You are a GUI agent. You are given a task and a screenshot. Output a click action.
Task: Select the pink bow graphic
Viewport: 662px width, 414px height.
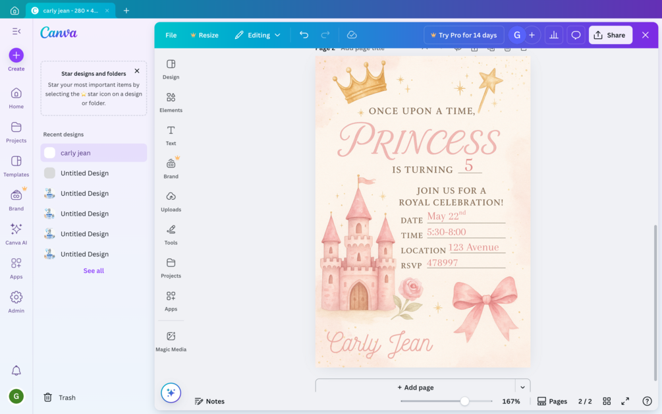tap(485, 309)
